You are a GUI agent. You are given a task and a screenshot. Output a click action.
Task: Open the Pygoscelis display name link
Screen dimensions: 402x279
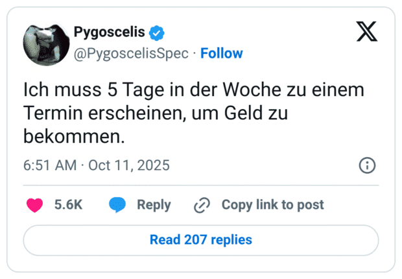coord(109,32)
